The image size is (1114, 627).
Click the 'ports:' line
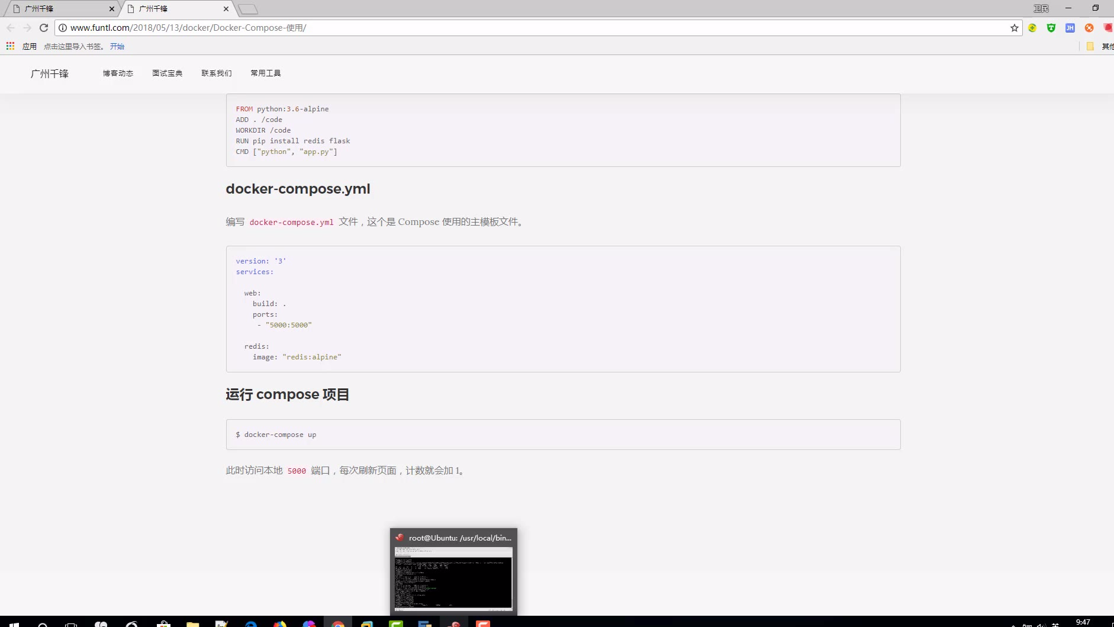point(265,314)
